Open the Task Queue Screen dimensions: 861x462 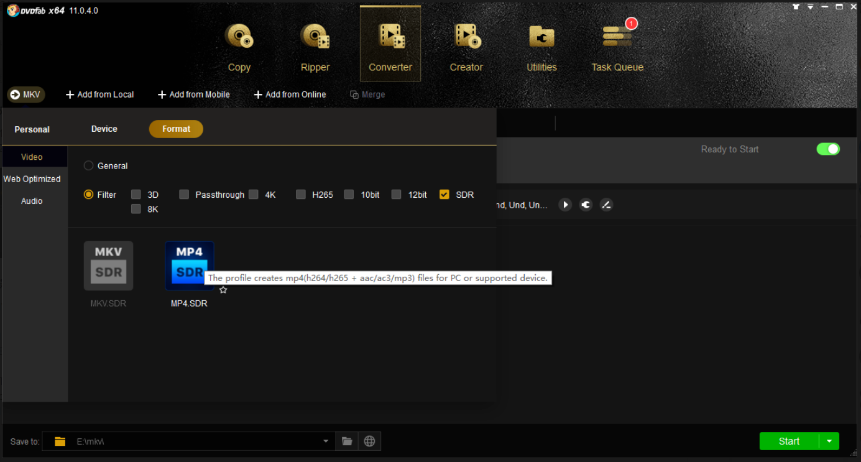click(x=617, y=47)
